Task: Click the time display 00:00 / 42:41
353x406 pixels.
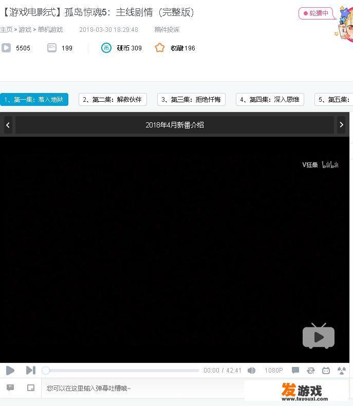Action: 222,371
